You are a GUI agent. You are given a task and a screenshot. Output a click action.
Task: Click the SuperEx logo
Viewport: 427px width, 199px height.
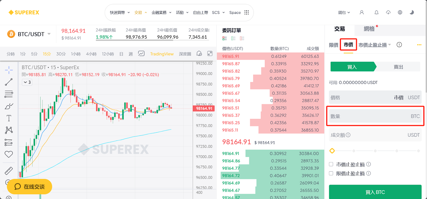pyautogui.click(x=24, y=13)
